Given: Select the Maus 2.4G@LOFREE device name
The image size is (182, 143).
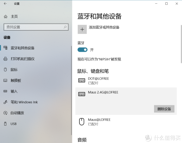Looking at the screenshot, I should 103,92.
